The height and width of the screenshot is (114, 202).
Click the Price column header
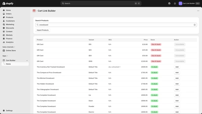146,40
